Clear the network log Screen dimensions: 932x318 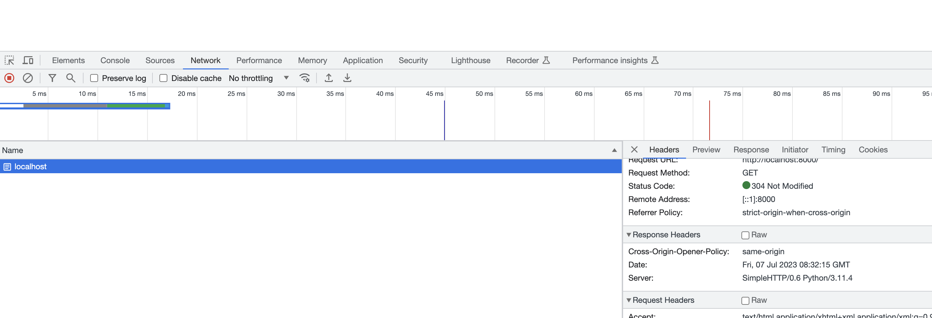coord(28,78)
